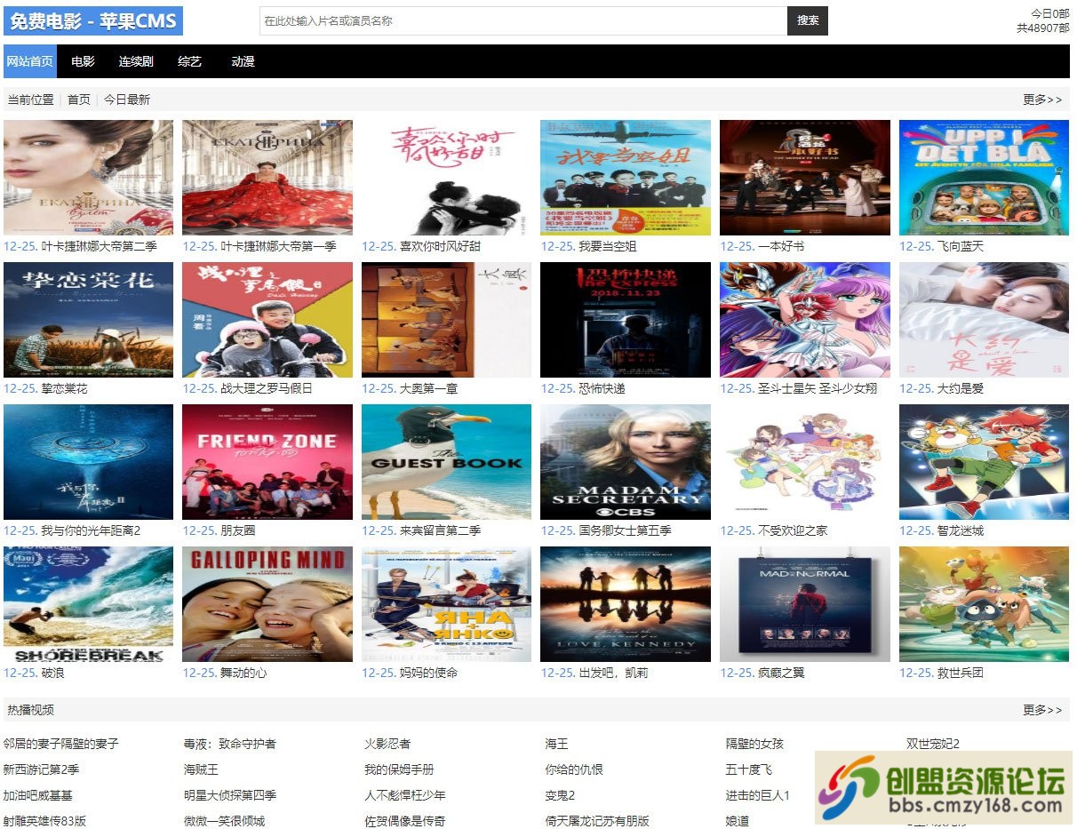The width and height of the screenshot is (1077, 829).
Task: Open the Love, Kennedy poster
Action: (626, 604)
